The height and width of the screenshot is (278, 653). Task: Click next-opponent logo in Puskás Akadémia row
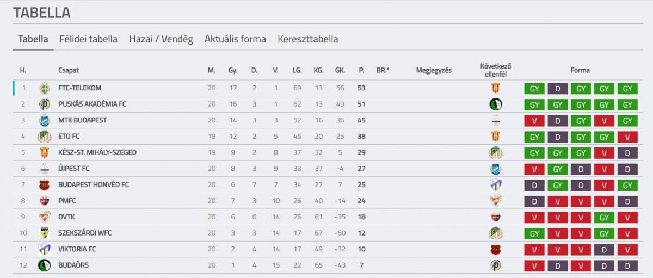pyautogui.click(x=495, y=104)
